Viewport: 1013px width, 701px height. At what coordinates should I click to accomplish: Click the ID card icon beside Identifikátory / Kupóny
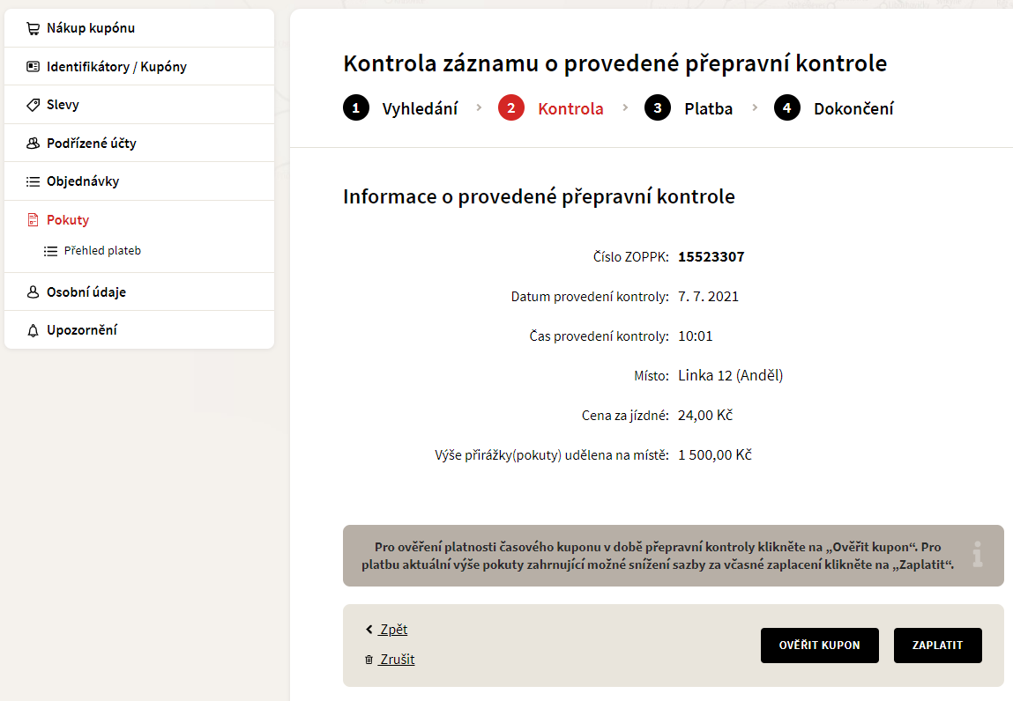(33, 66)
